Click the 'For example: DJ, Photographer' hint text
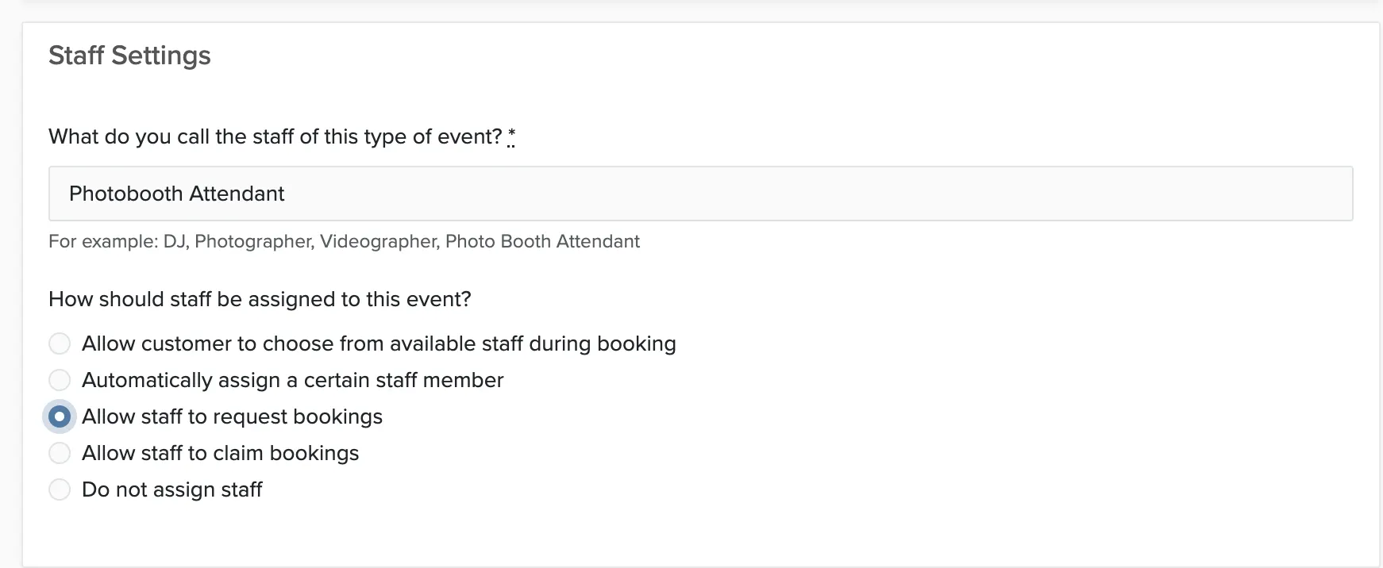 tap(344, 241)
